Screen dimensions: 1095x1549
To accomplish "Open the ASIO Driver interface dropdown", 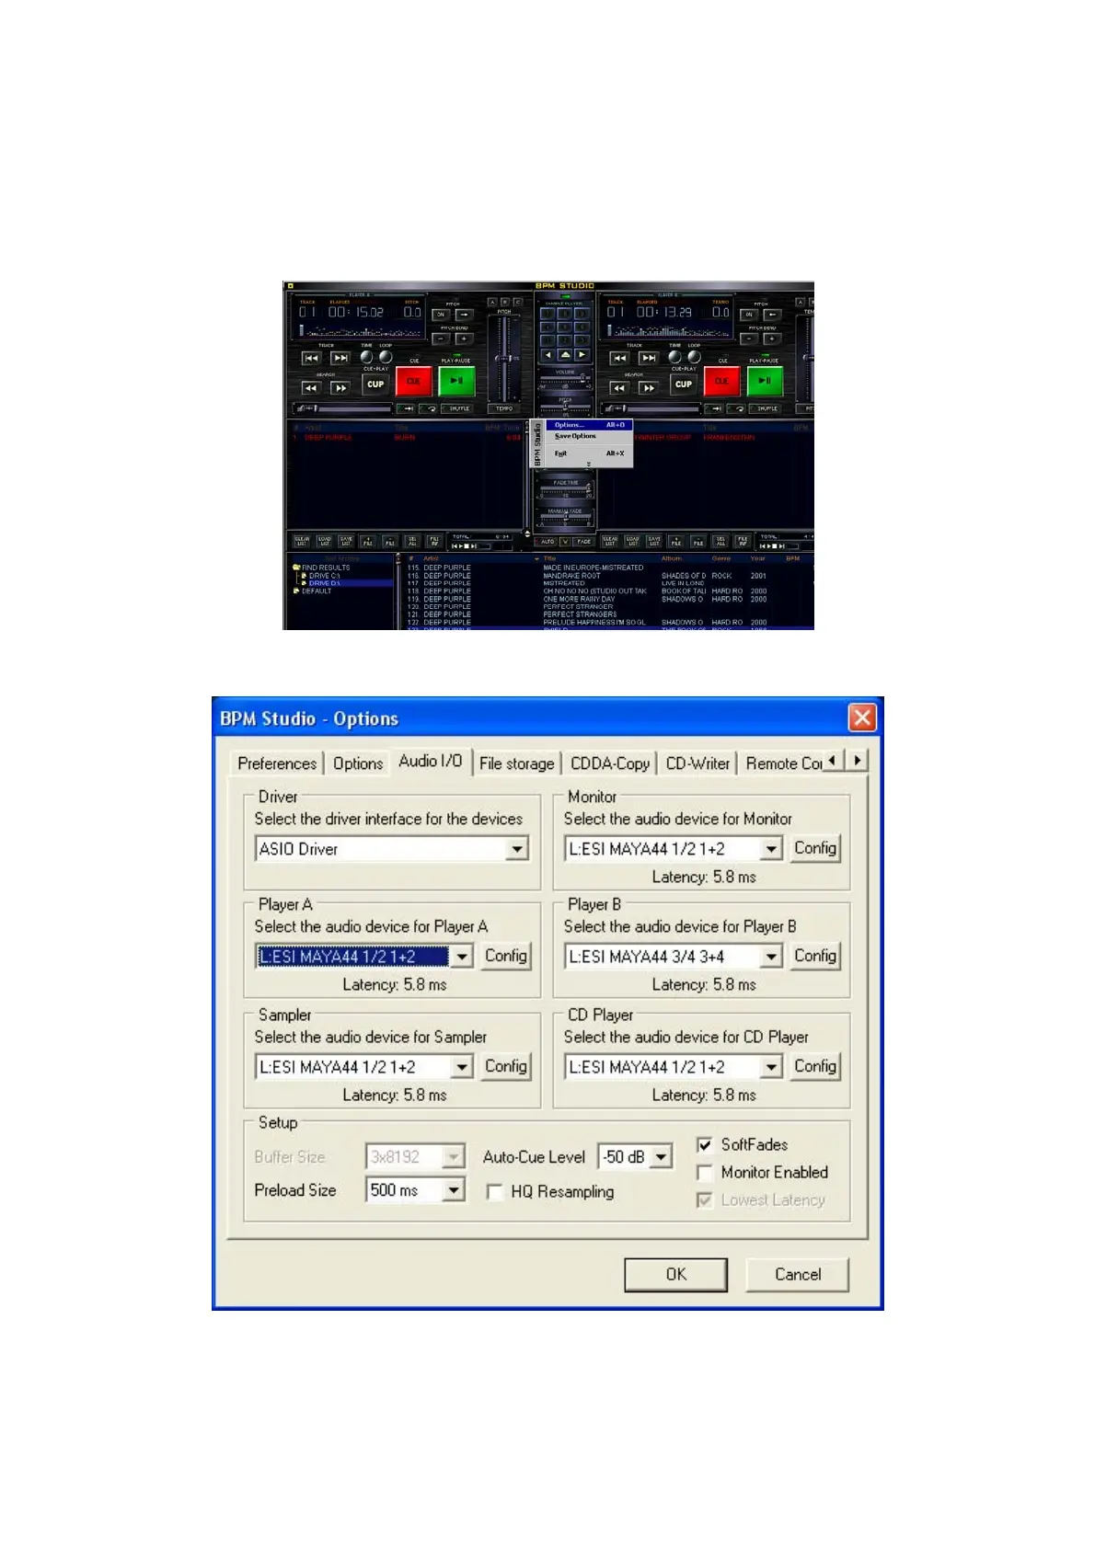I will pos(518,849).
